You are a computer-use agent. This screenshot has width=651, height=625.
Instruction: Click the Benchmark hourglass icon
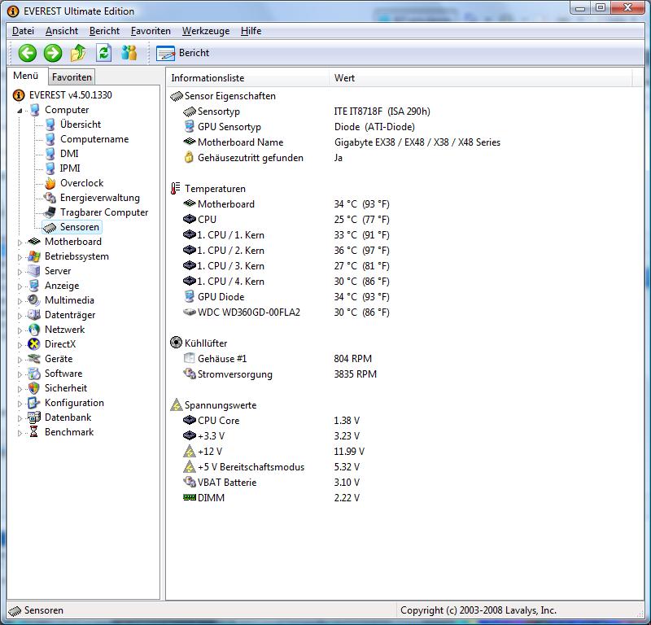pos(34,432)
